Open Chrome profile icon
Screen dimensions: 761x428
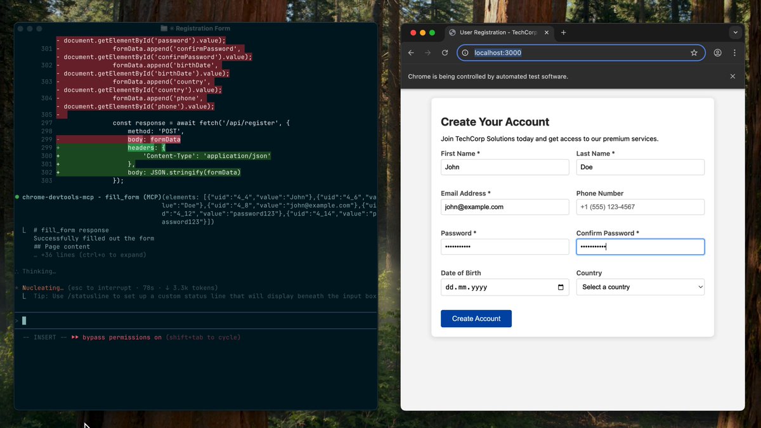[717, 53]
